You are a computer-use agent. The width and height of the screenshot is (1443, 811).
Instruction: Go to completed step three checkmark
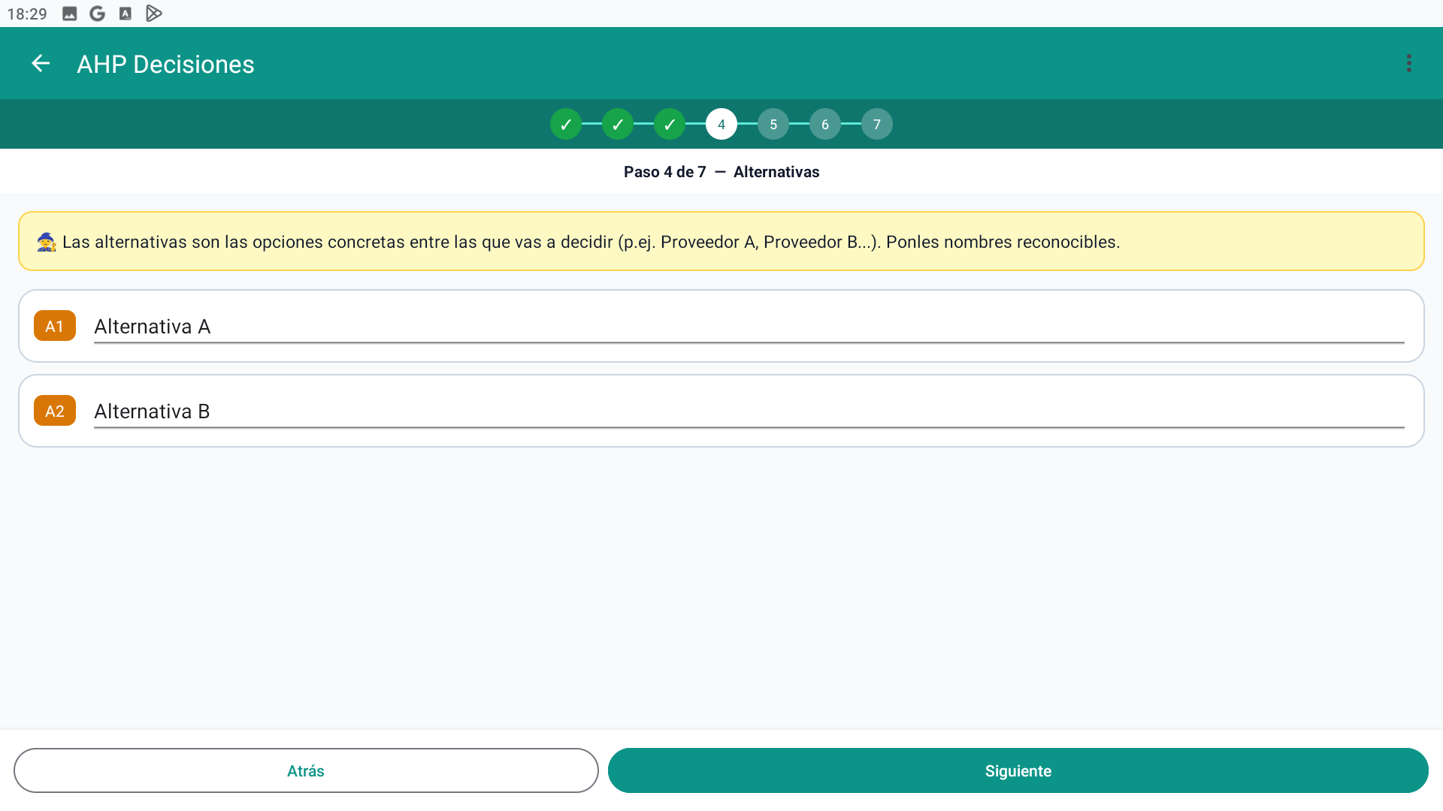coord(670,124)
